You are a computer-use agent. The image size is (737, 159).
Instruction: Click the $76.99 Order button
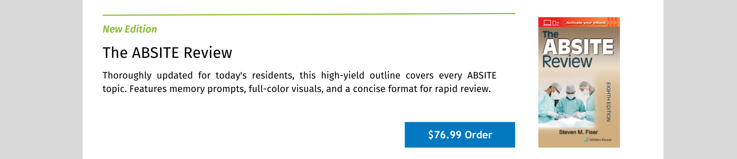(x=459, y=135)
